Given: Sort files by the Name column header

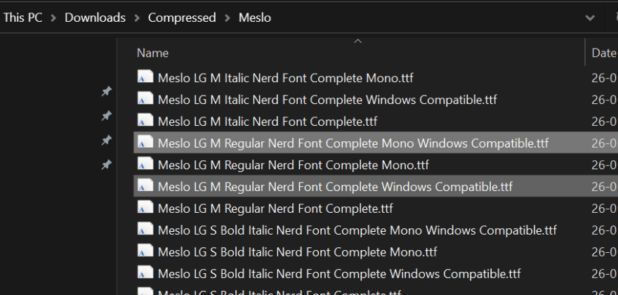Looking at the screenshot, I should (152, 53).
